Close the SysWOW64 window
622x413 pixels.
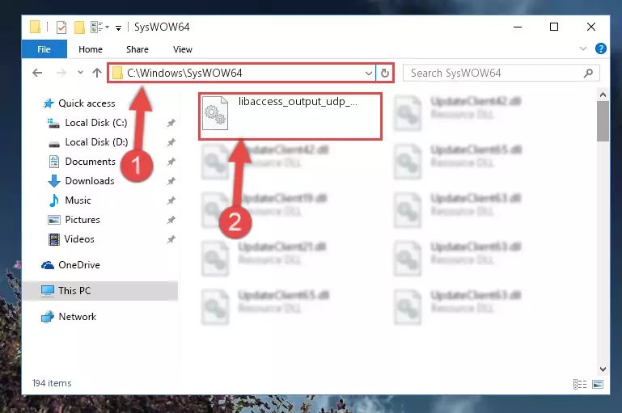coord(590,27)
